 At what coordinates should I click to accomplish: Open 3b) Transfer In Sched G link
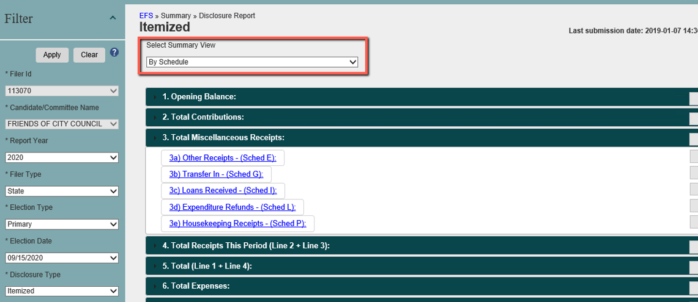(x=217, y=174)
